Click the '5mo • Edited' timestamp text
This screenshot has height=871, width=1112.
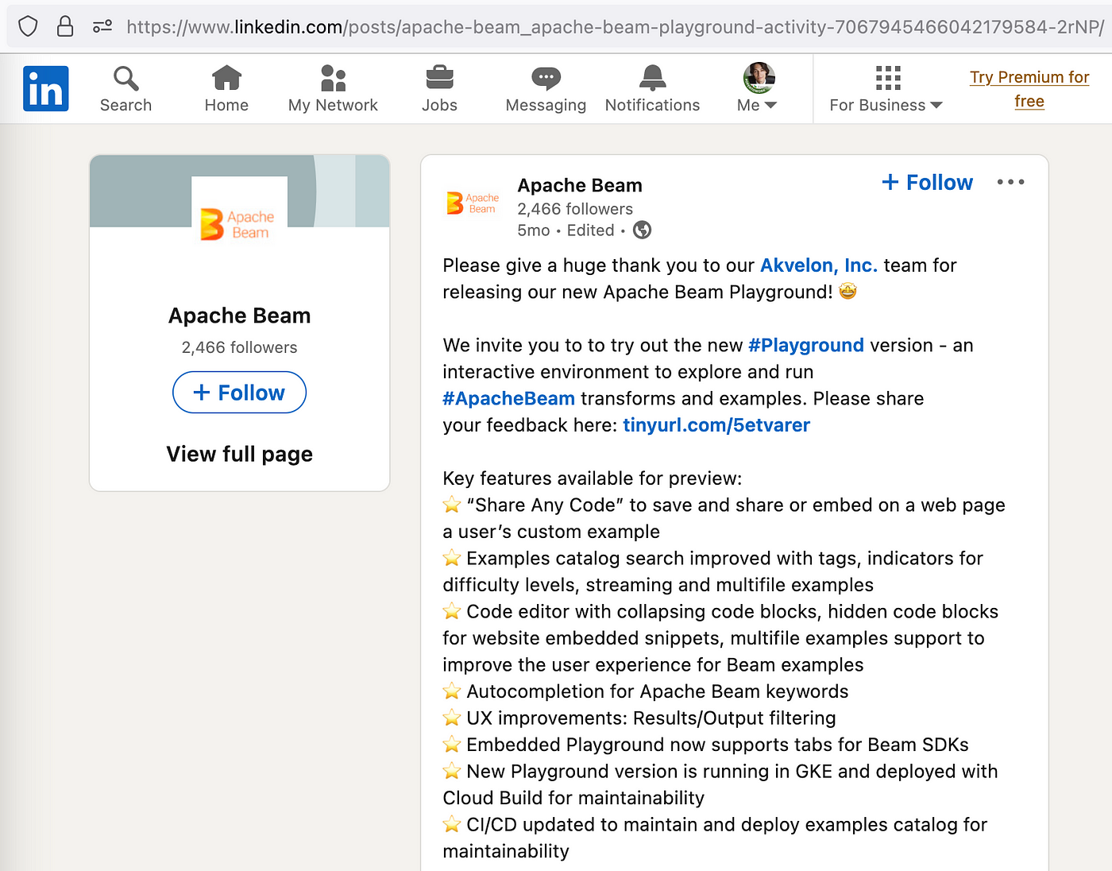[566, 230]
